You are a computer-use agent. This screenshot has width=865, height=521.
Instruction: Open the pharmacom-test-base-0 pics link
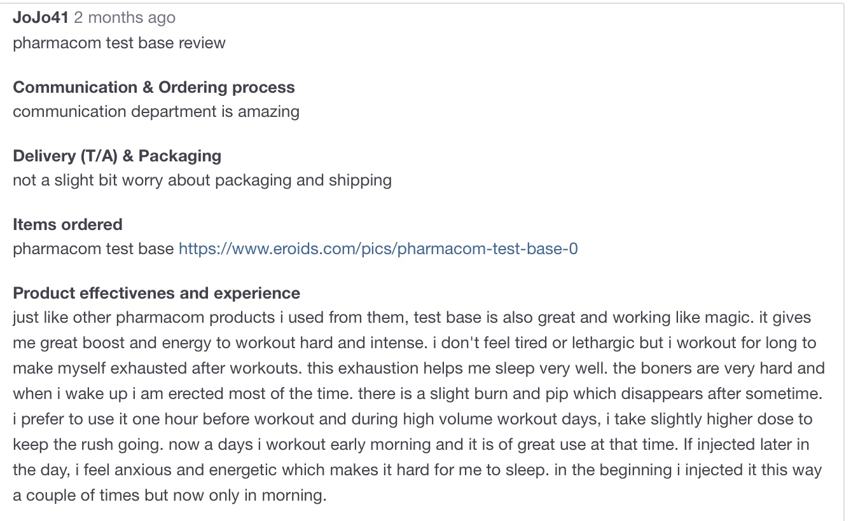(378, 248)
